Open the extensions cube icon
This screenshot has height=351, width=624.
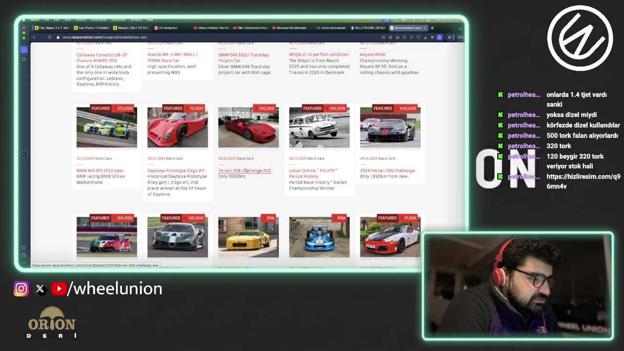point(449,37)
